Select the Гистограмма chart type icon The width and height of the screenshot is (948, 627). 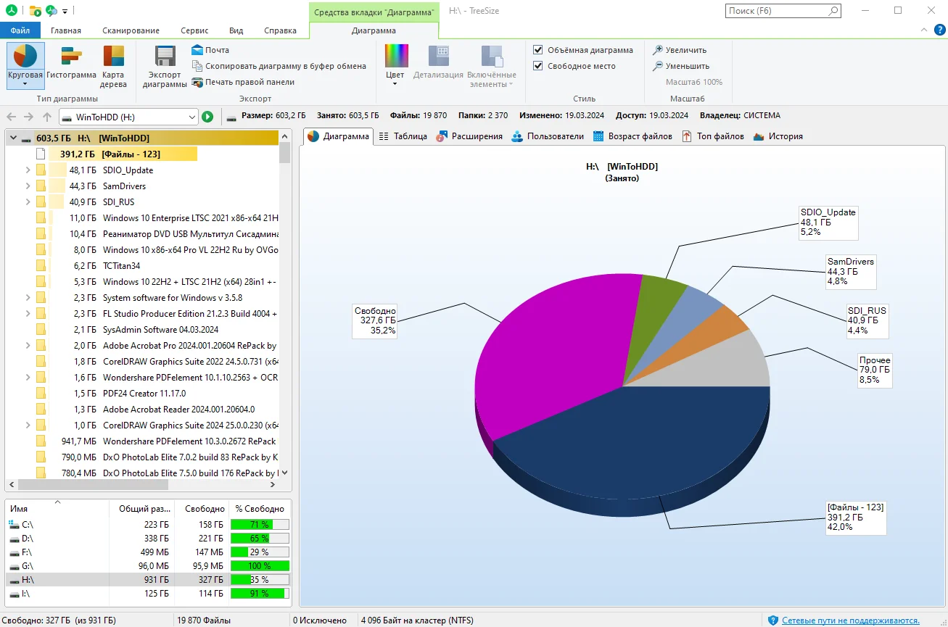[x=71, y=57]
